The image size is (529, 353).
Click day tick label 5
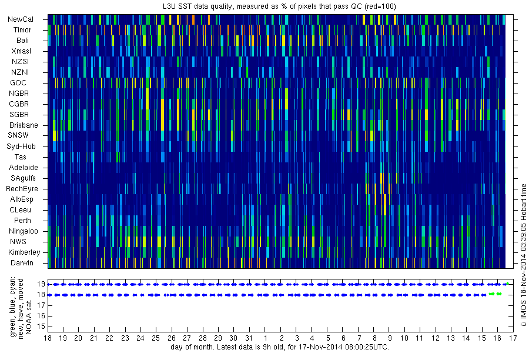pyautogui.click(x=328, y=338)
